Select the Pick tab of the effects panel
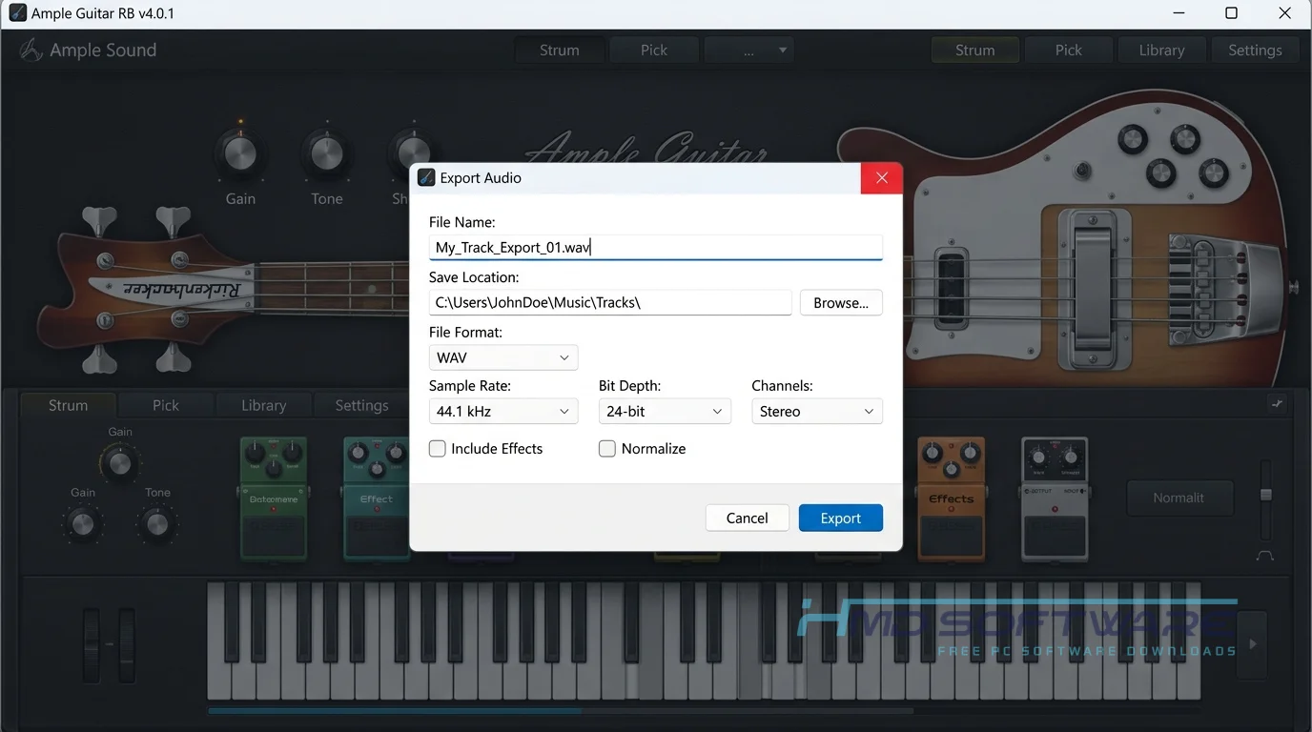The width and height of the screenshot is (1312, 732). [166, 405]
